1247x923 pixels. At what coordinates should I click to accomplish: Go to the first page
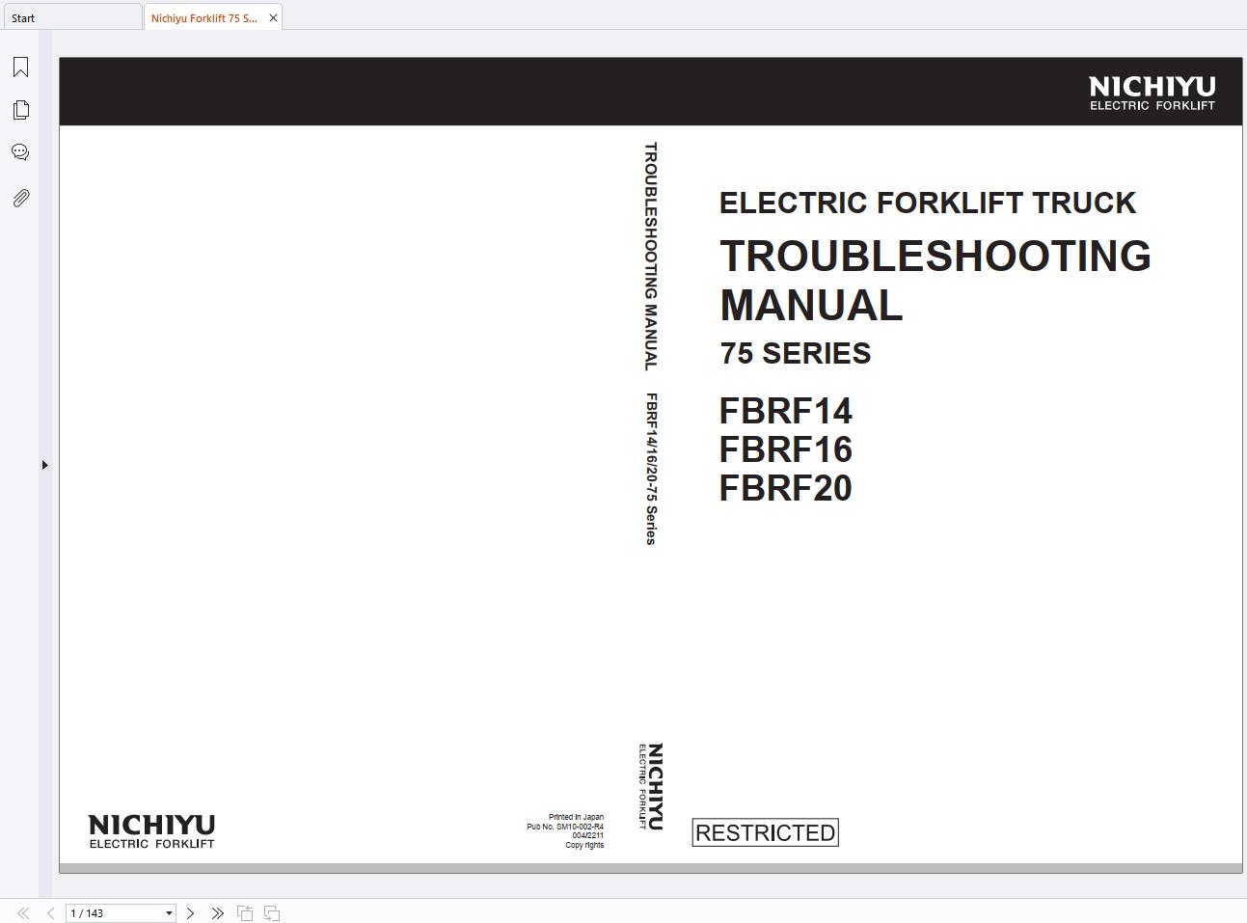pos(23,912)
